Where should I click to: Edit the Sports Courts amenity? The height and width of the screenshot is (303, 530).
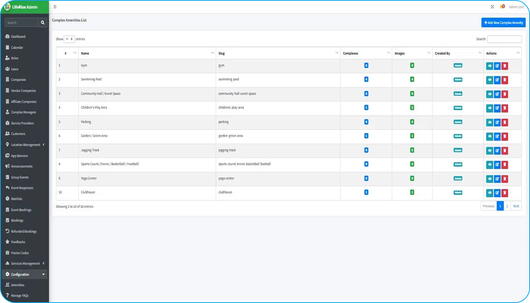[497, 165]
